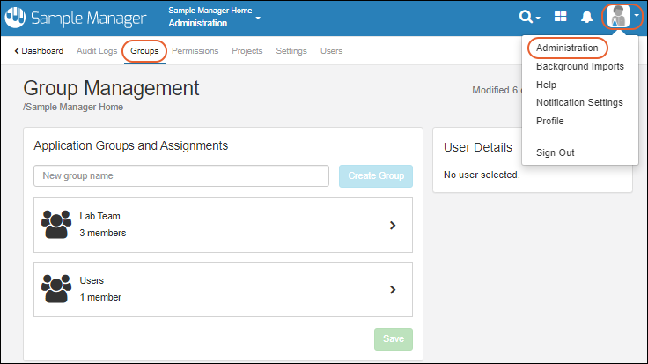648x364 pixels.
Task: Select Background Imports from user menu
Action: (x=579, y=66)
